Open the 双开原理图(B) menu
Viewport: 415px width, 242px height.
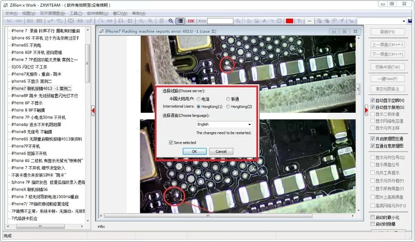(x=52, y=13)
